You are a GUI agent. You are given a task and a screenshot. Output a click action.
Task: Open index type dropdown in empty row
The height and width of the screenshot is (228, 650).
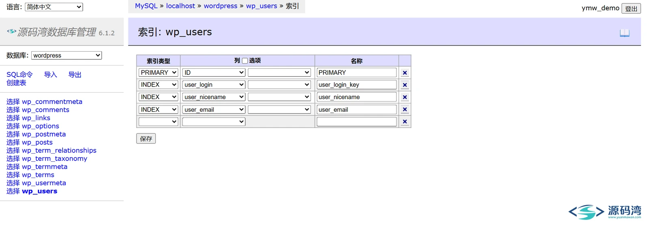tap(158, 122)
